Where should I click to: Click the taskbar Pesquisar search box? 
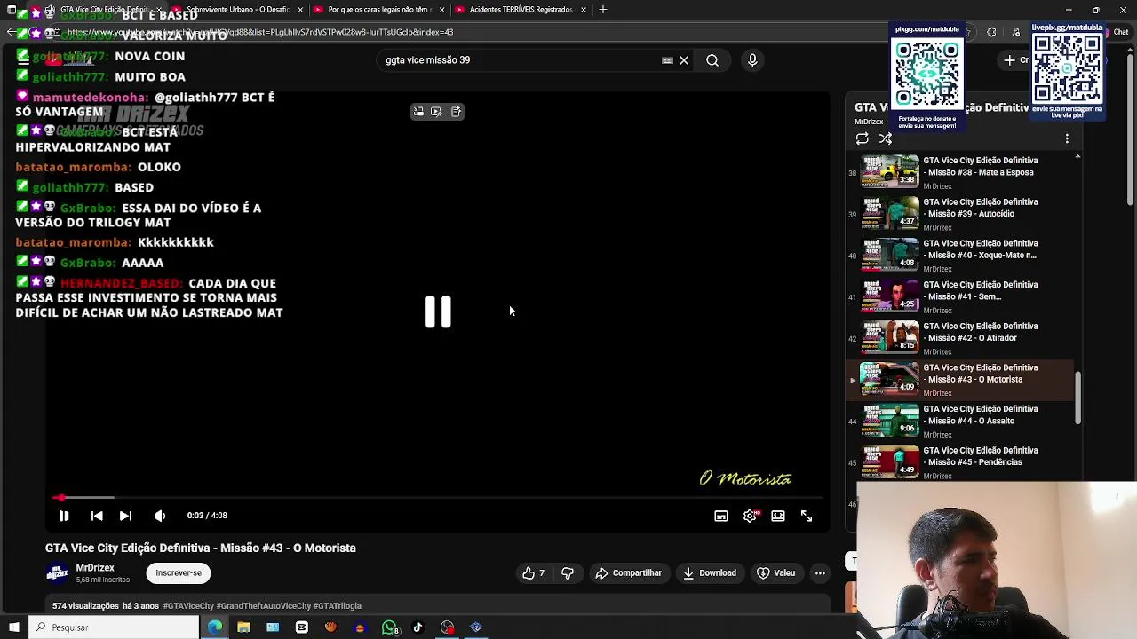click(x=113, y=627)
